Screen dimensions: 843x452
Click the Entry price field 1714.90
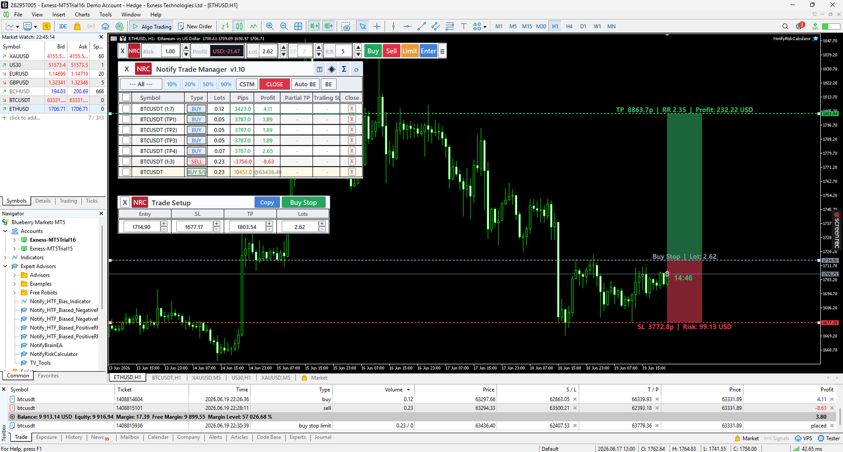pyautogui.click(x=141, y=227)
